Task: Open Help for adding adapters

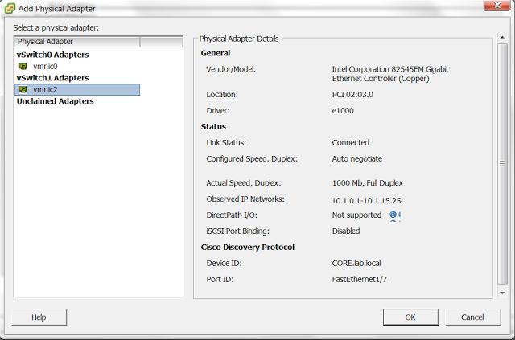Action: 39,317
